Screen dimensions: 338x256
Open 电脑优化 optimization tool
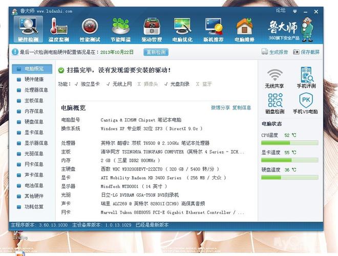182,30
